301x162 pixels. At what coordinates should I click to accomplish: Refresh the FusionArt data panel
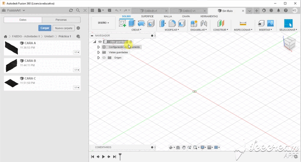pyautogui.click(x=71, y=10)
